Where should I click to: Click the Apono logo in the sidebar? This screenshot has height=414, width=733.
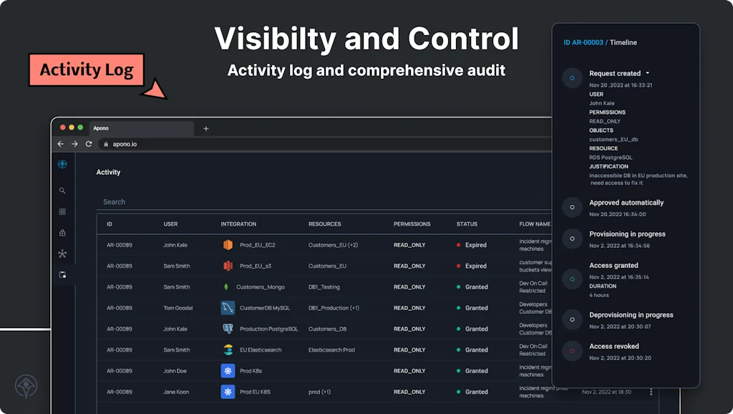point(62,165)
